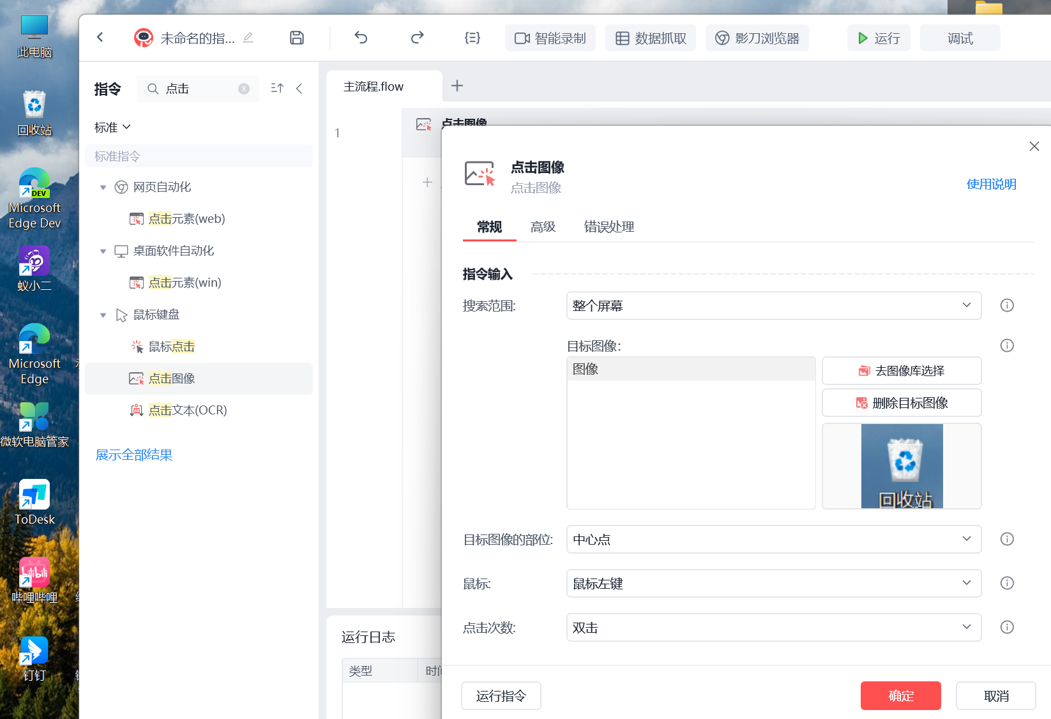Rename the flow with the pencil icon
1051x719 pixels.
[x=248, y=38]
